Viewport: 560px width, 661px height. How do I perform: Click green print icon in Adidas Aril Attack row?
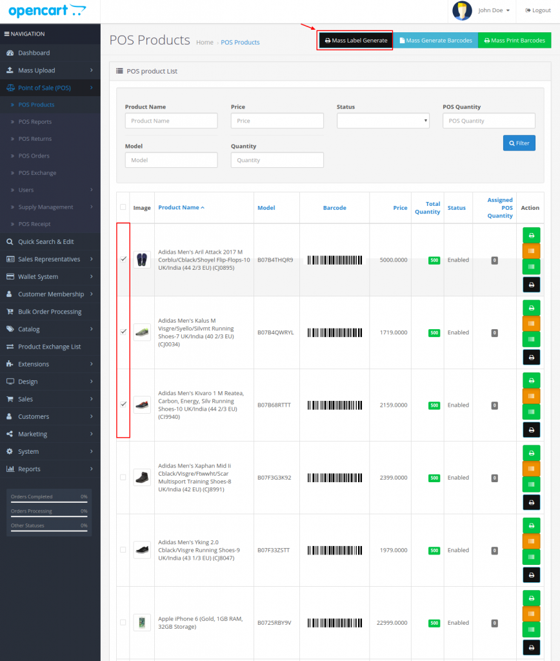532,235
